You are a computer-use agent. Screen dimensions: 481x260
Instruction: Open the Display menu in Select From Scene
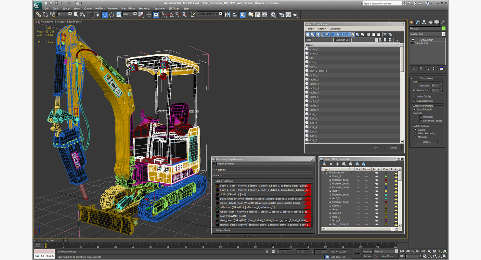tap(322, 29)
